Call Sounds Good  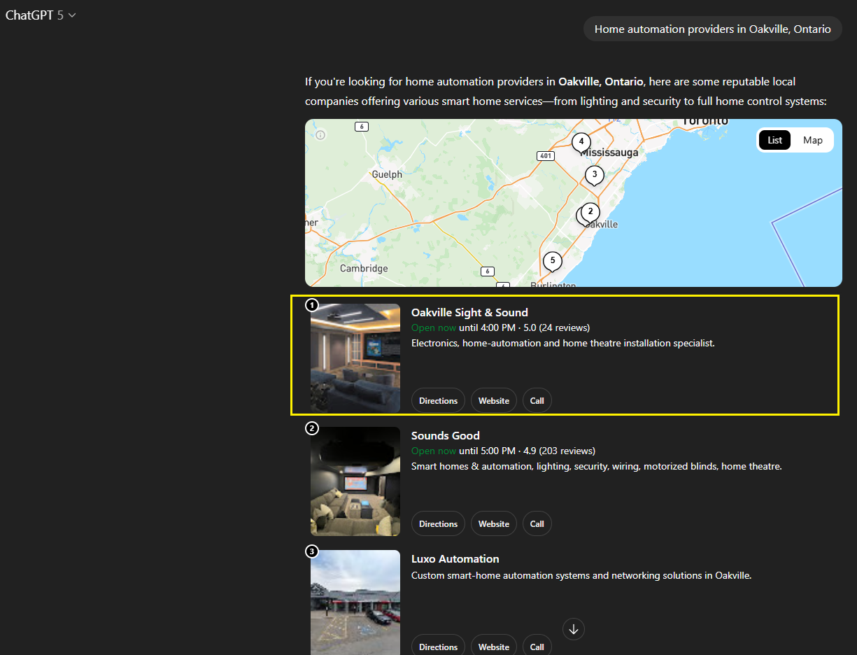pyautogui.click(x=537, y=524)
